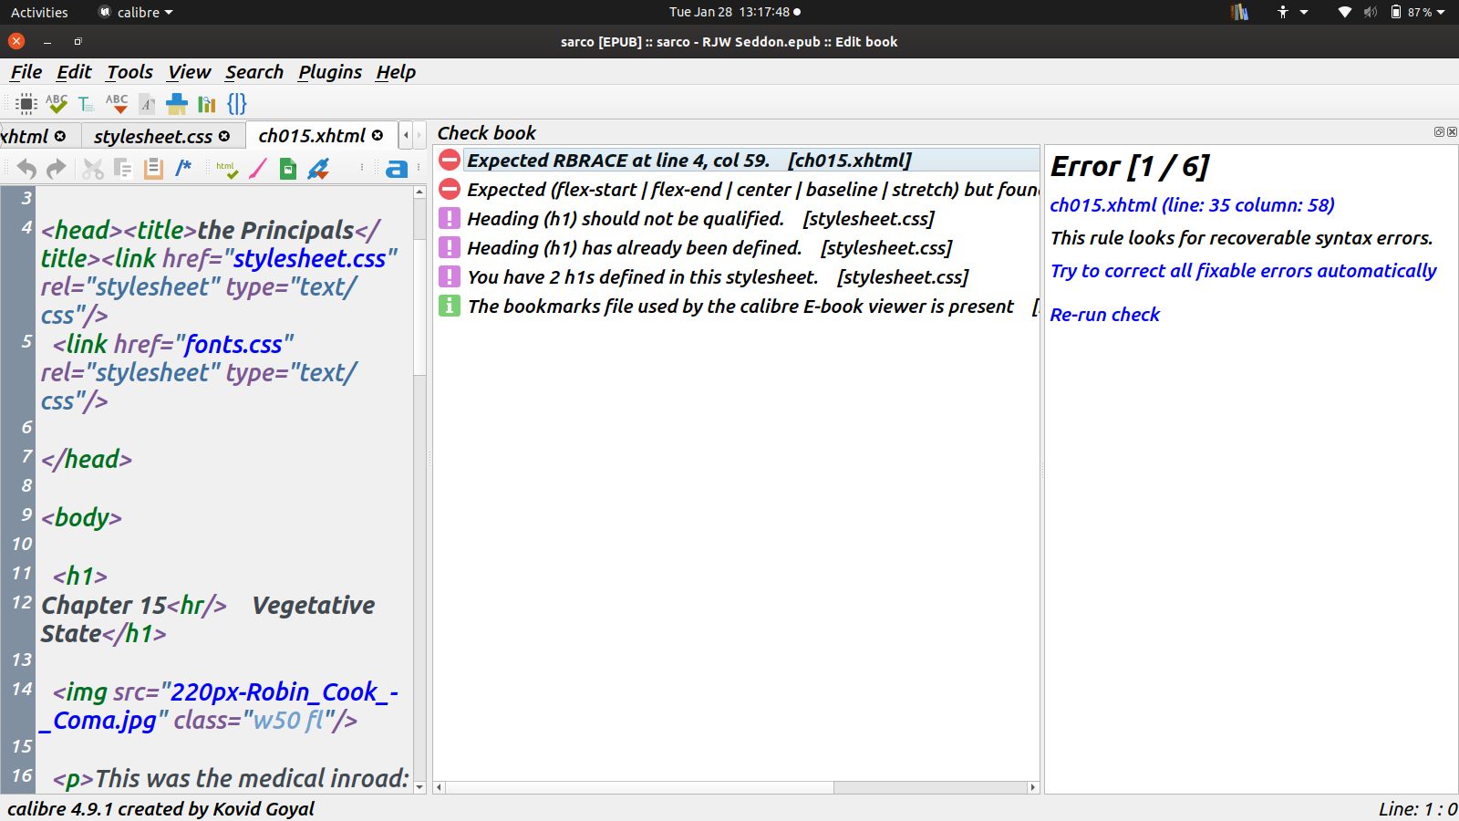Open the Tools menu
Screen dimensions: 1459x821
[x=129, y=72]
